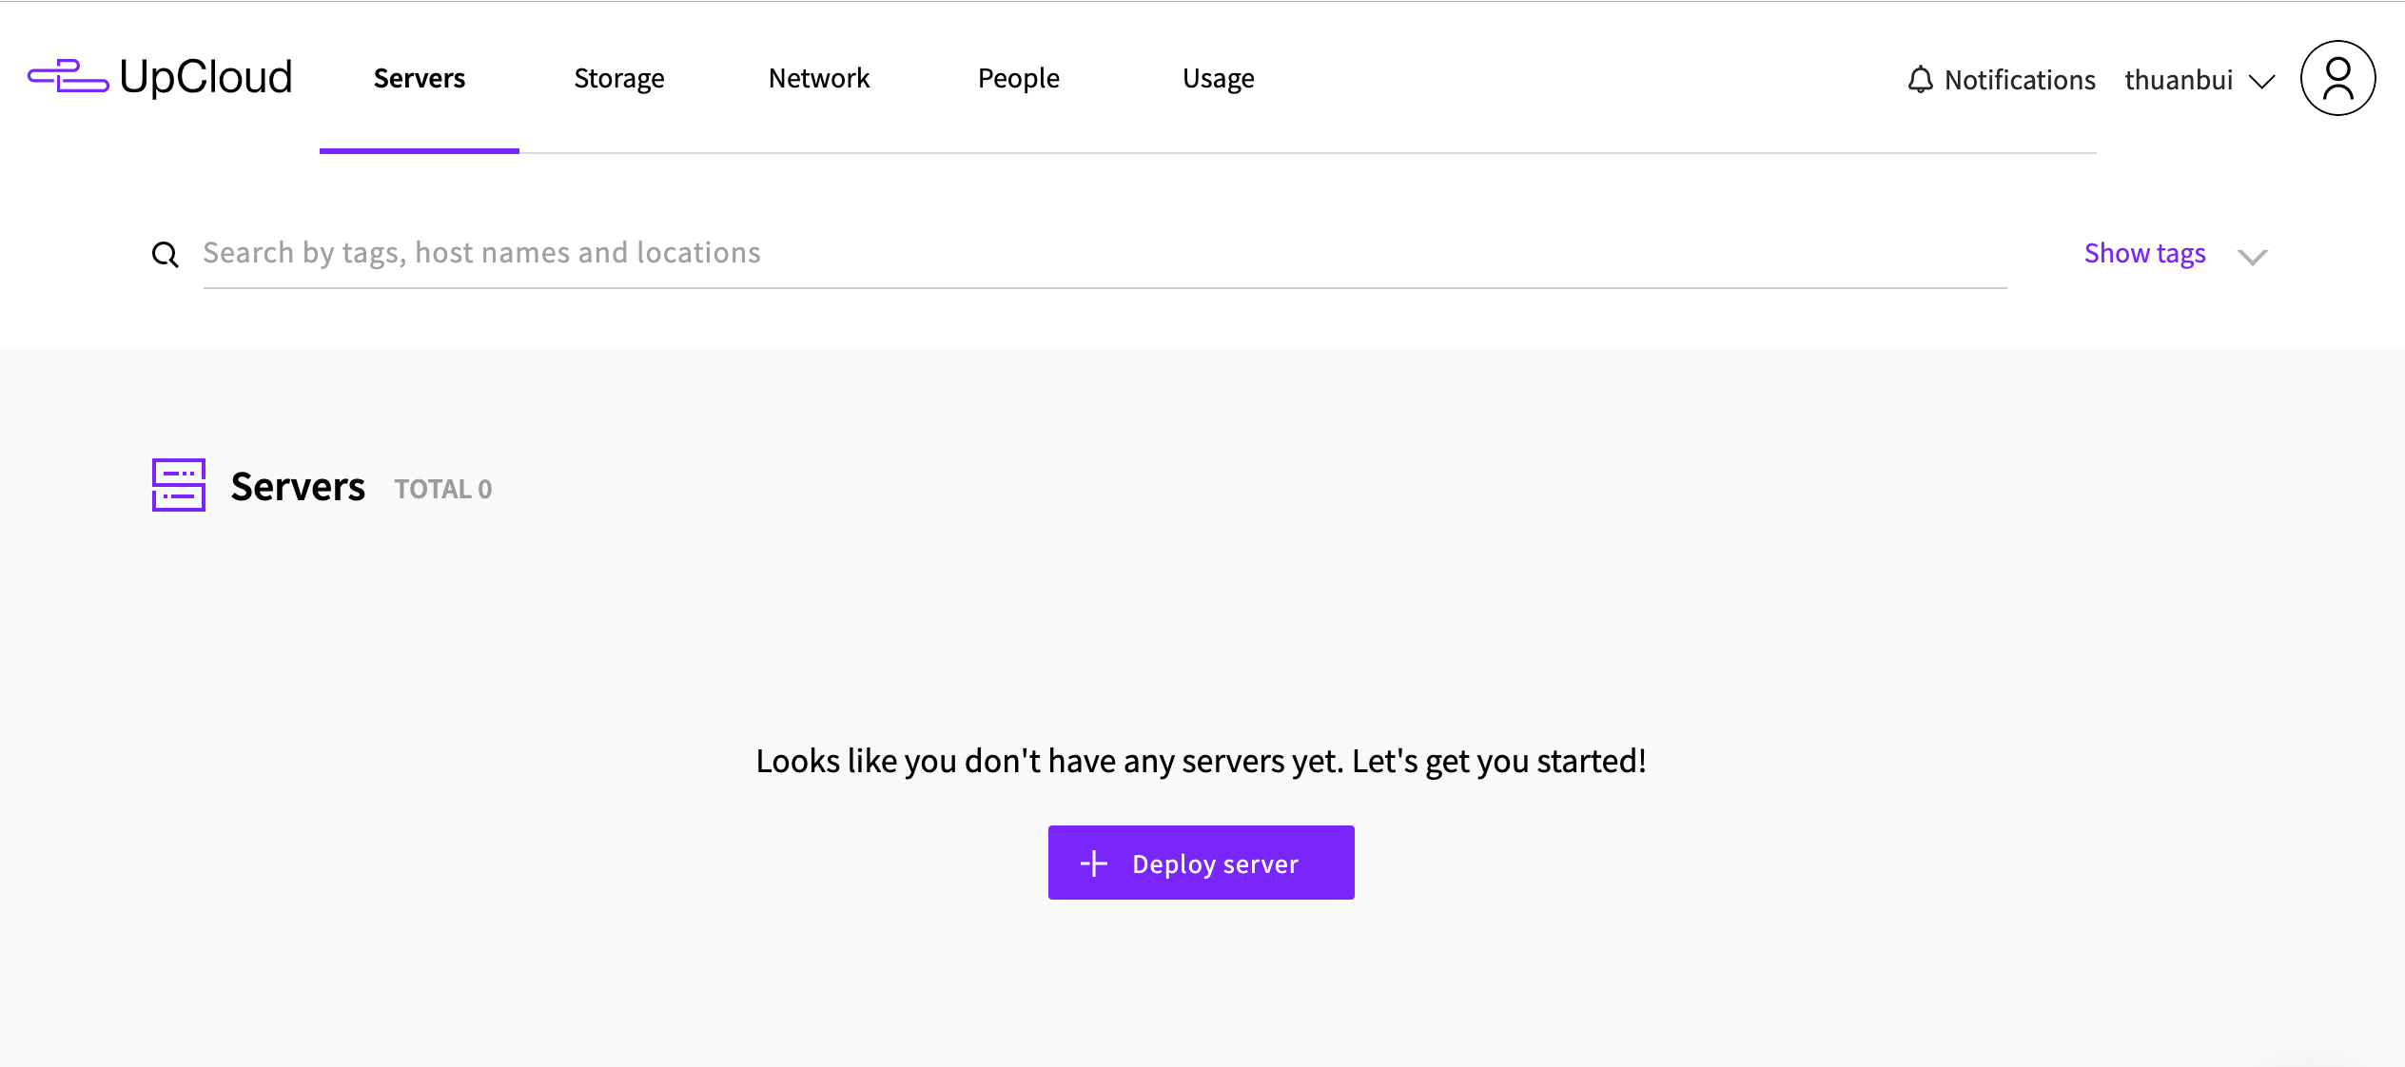
Task: Go to the Network tab
Action: (x=819, y=78)
